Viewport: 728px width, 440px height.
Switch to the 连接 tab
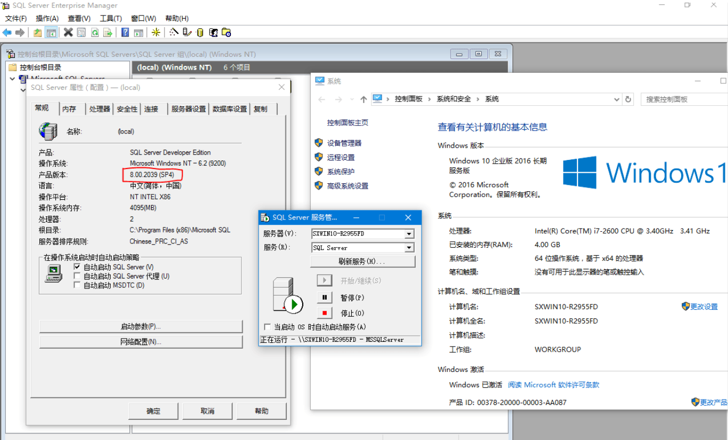coord(154,109)
